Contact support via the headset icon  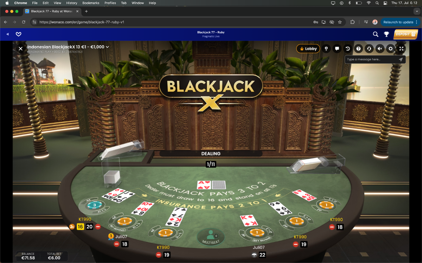(x=369, y=49)
